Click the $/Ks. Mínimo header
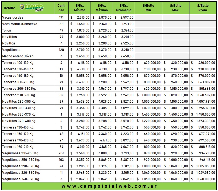The height and width of the screenshot is (191, 218). [x=79, y=8]
